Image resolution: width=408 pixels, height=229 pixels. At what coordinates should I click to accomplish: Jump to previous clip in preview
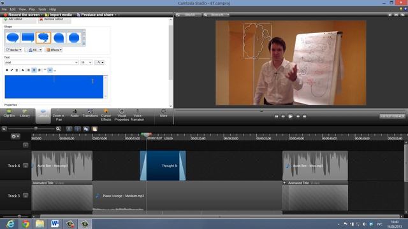click(276, 116)
